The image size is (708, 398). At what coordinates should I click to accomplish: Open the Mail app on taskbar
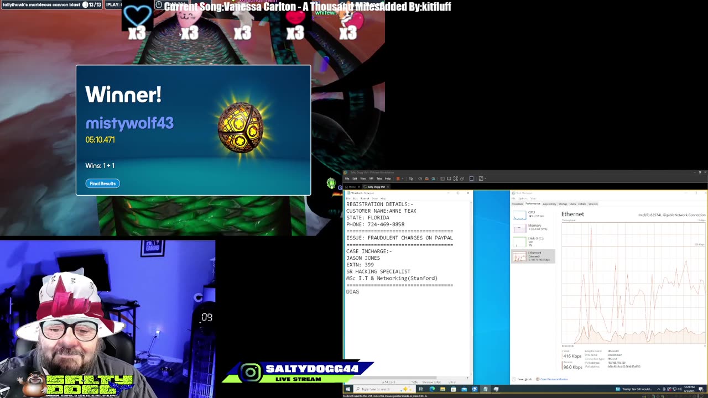[x=464, y=389]
